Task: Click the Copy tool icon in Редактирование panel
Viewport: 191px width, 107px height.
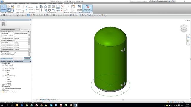Action: [46, 10]
